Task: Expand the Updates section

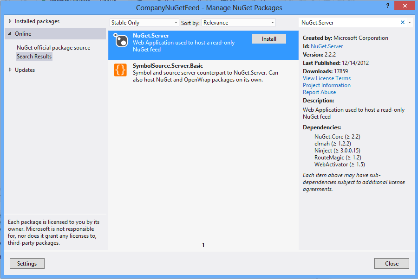Action: (10, 70)
